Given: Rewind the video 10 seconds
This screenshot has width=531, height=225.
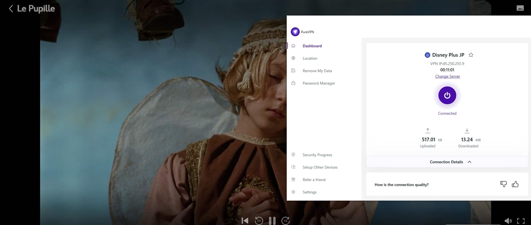Looking at the screenshot, I should (259, 221).
